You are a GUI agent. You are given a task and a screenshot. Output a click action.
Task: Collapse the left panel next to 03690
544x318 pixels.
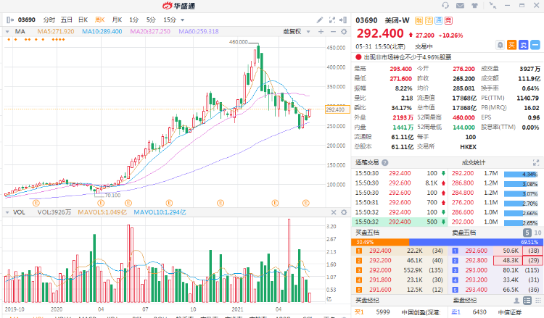coord(10,20)
